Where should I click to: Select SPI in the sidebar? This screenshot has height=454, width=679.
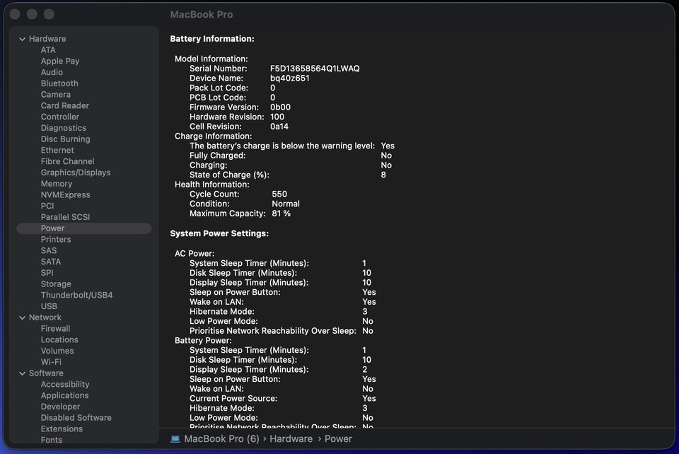click(x=47, y=273)
